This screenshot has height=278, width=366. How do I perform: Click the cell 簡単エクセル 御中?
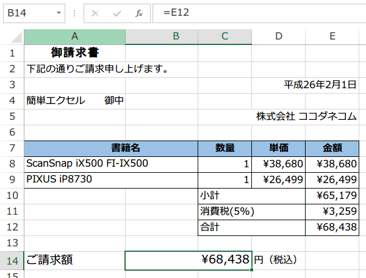coord(74,100)
